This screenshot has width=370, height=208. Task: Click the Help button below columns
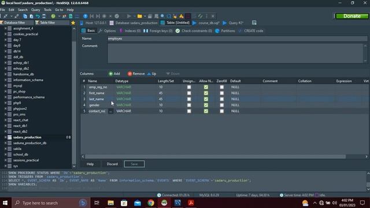tap(90, 164)
